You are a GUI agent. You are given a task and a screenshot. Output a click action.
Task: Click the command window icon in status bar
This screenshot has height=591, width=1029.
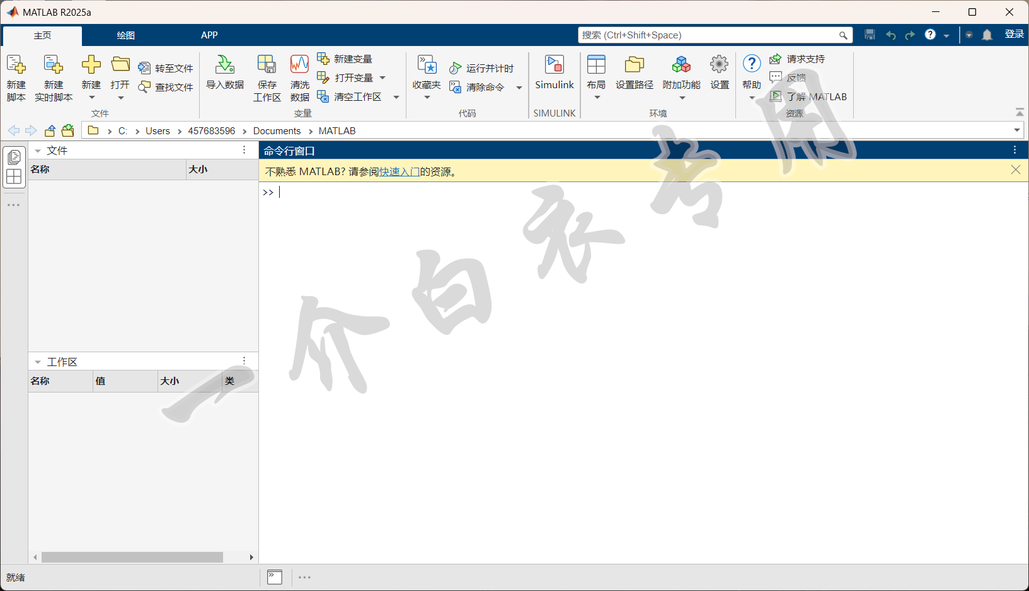coord(275,577)
